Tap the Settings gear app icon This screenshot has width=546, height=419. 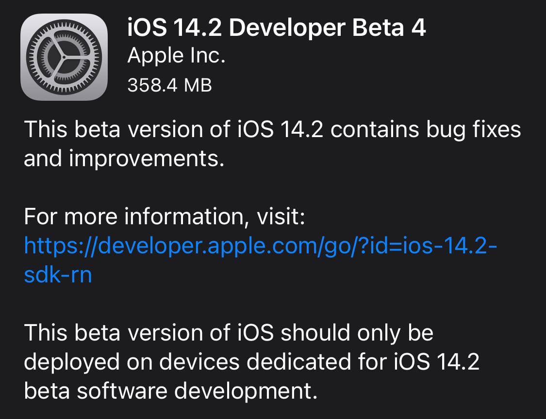64,57
